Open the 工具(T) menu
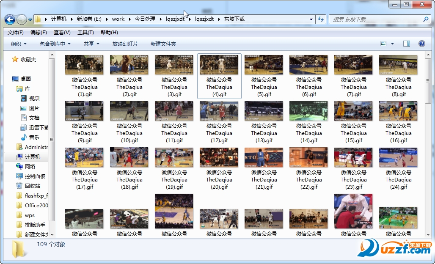 (x=85, y=33)
